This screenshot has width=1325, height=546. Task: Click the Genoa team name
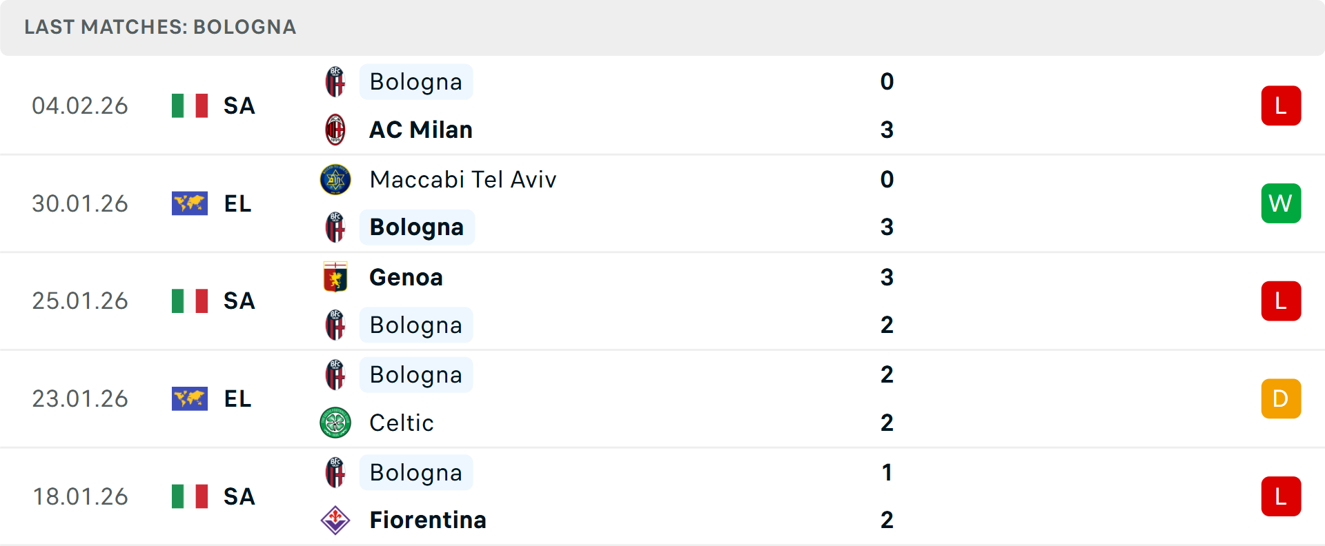tap(406, 277)
